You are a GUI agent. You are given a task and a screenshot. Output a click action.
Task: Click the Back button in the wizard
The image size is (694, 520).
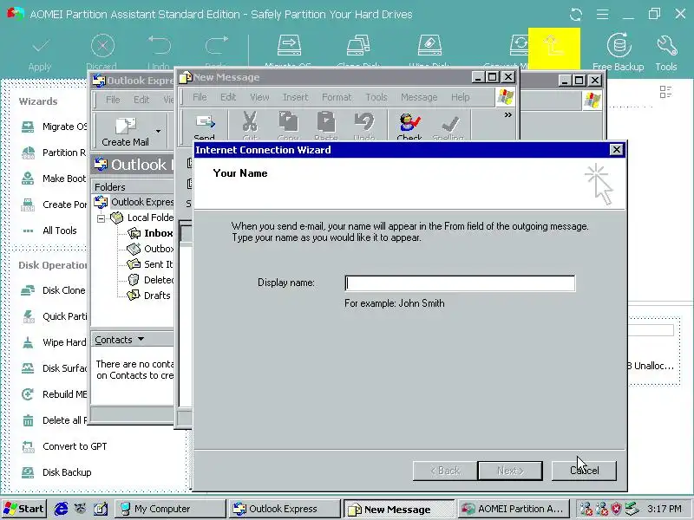[x=445, y=471]
